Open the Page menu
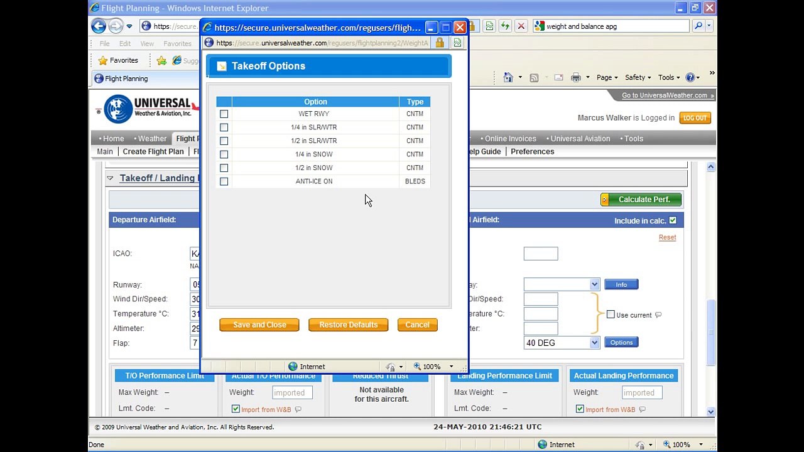The height and width of the screenshot is (452, 804). click(x=607, y=77)
